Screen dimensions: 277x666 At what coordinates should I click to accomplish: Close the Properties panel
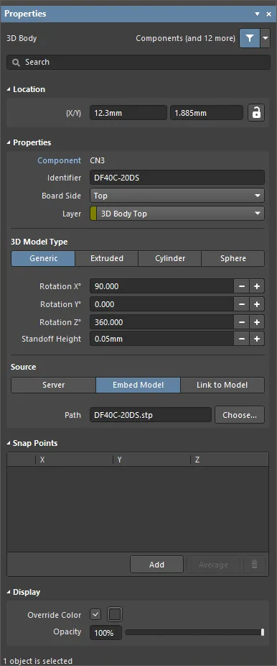coord(268,14)
